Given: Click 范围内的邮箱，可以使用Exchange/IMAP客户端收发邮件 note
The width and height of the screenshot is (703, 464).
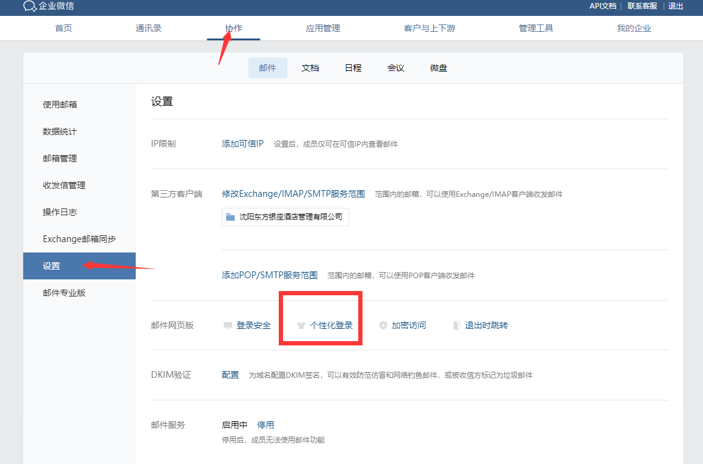Looking at the screenshot, I should pyautogui.click(x=468, y=194).
